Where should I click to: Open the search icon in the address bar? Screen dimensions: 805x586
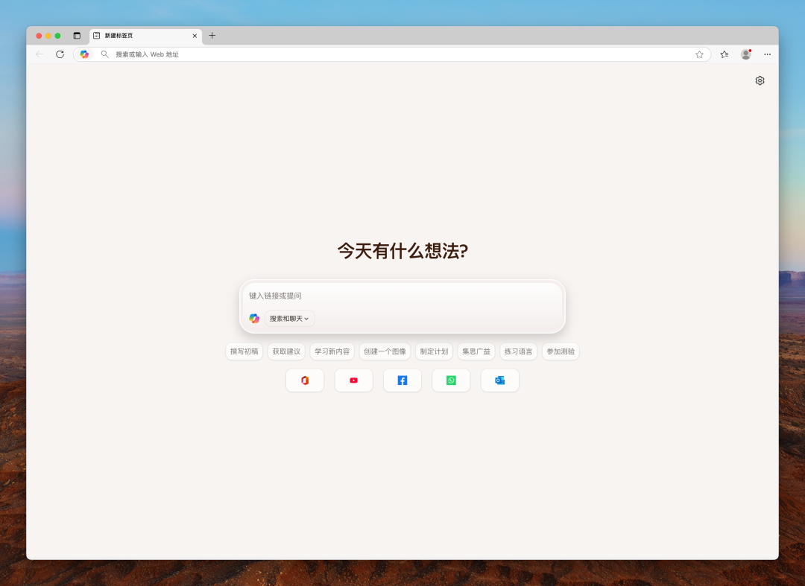(x=104, y=54)
